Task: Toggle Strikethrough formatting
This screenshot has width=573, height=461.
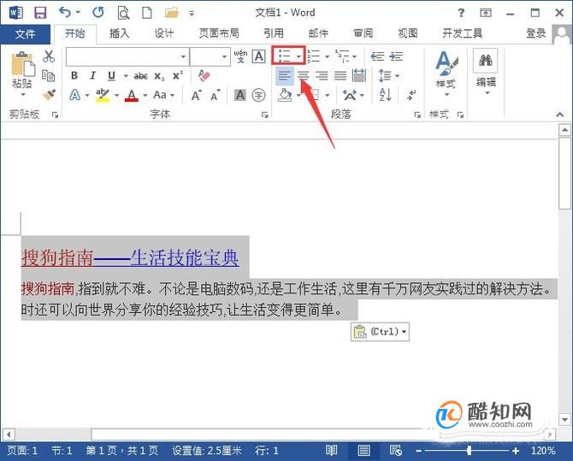Action: [141, 76]
